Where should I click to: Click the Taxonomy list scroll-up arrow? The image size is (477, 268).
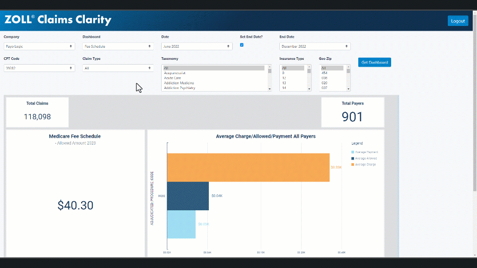[x=270, y=67]
